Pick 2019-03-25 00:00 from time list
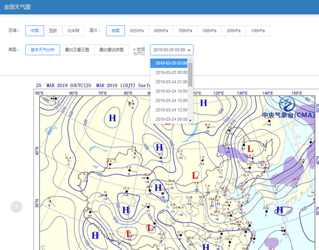 coord(171,73)
